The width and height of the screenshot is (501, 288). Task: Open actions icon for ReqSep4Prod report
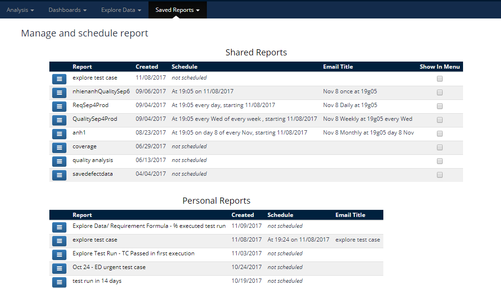[x=59, y=106]
